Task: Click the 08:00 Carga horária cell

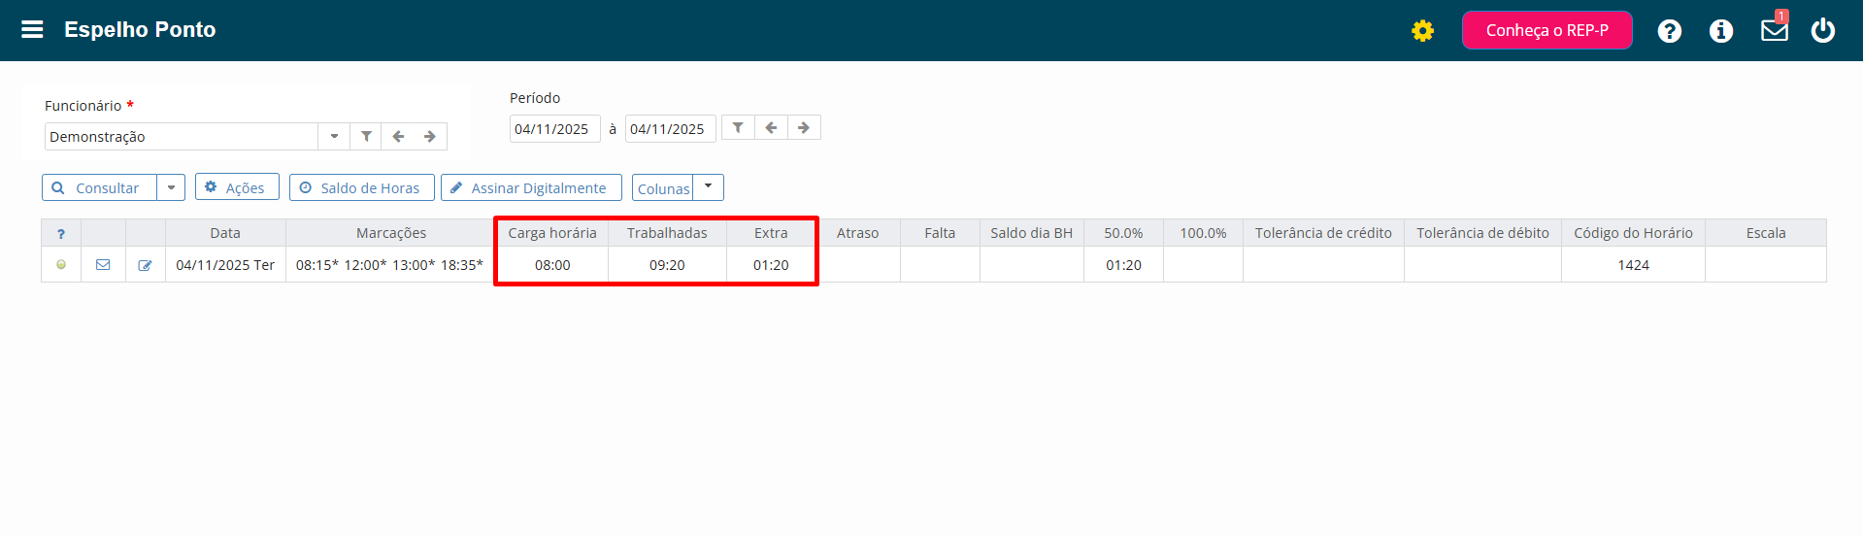Action: click(552, 265)
